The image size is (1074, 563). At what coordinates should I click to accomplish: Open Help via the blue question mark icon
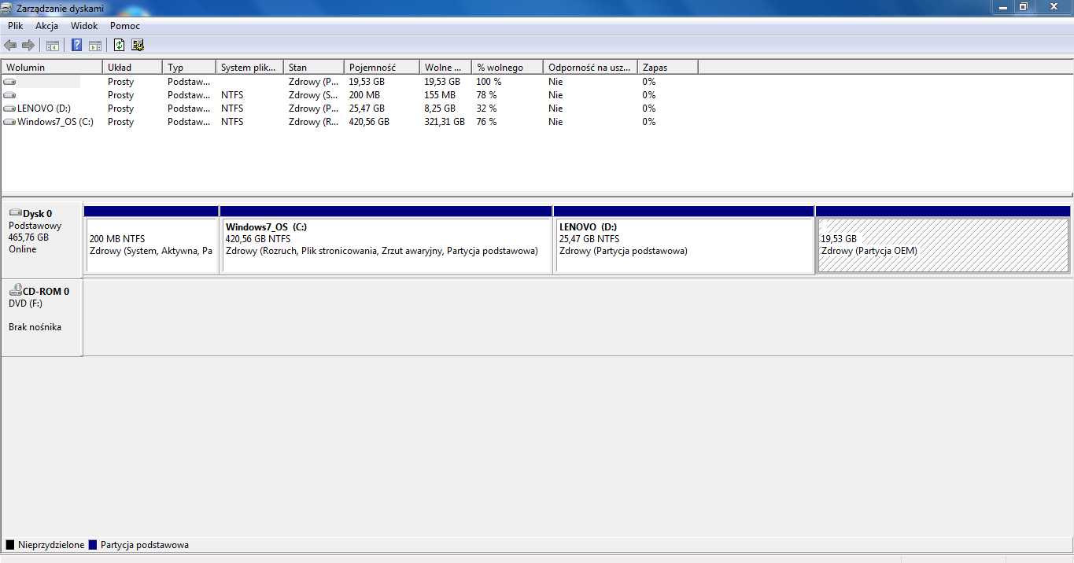click(x=77, y=45)
